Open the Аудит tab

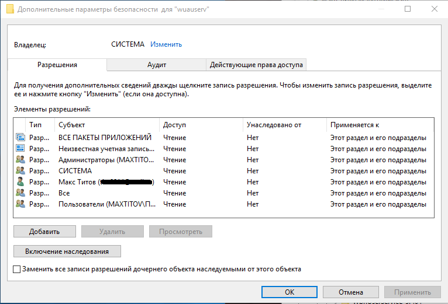(x=157, y=65)
